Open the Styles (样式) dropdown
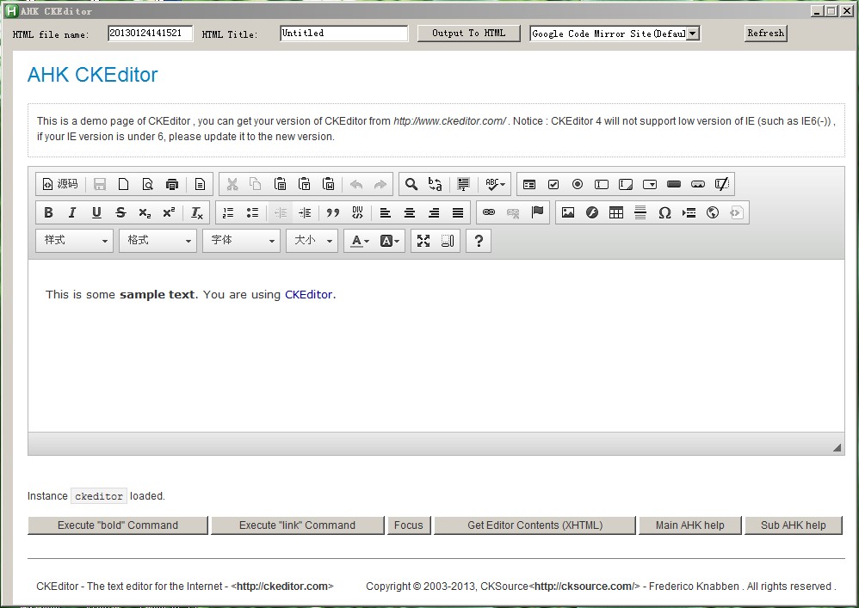Viewport: 859px width, 608px height. click(x=75, y=241)
